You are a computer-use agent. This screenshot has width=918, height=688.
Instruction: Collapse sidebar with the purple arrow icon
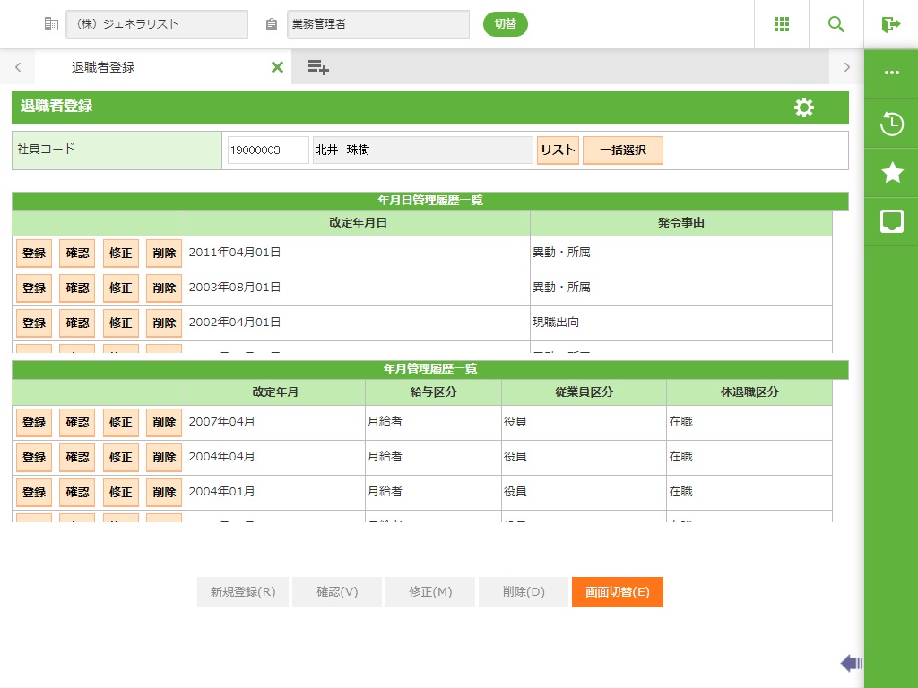click(851, 663)
